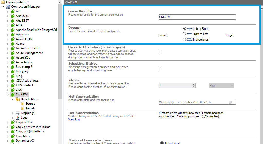Collapse the CiviCRM connection node
Viewport: 263px width, 144px height.
(x=8, y=94)
